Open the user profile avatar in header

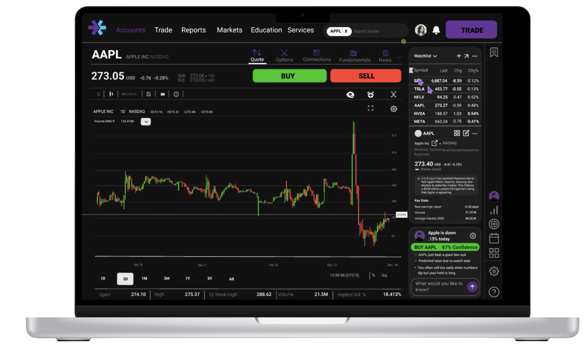click(421, 30)
